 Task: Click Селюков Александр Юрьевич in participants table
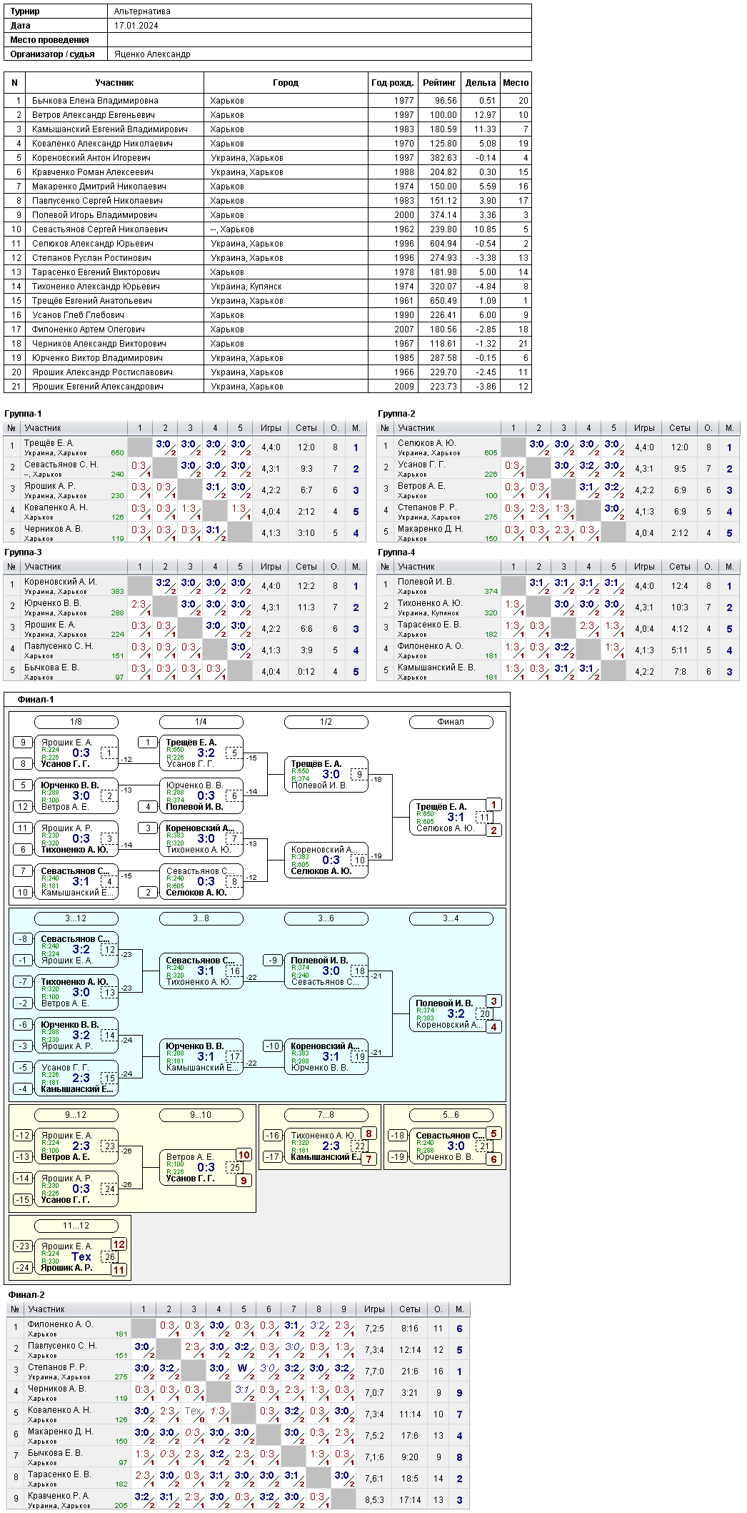pyautogui.click(x=92, y=244)
